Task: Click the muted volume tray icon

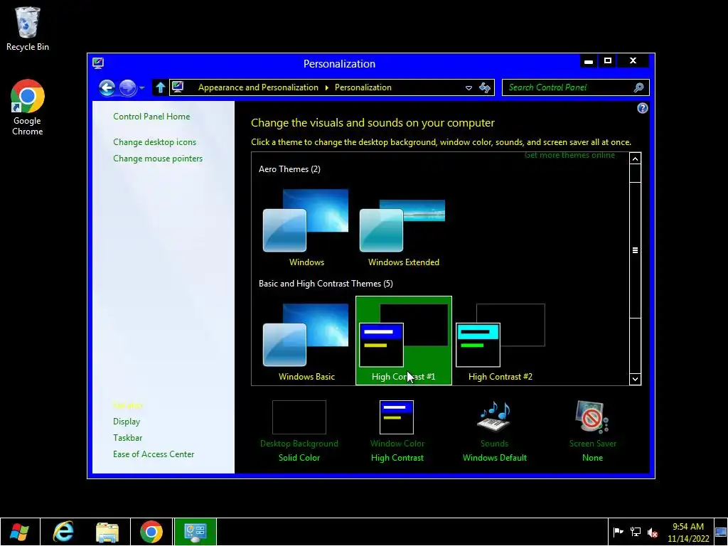Action: 653,532
